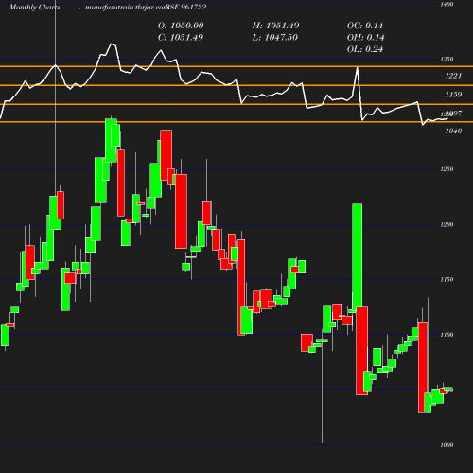This screenshot has width=473, height=473.
Task: Click the 1250 price axis label
Action: pyautogui.click(x=447, y=169)
